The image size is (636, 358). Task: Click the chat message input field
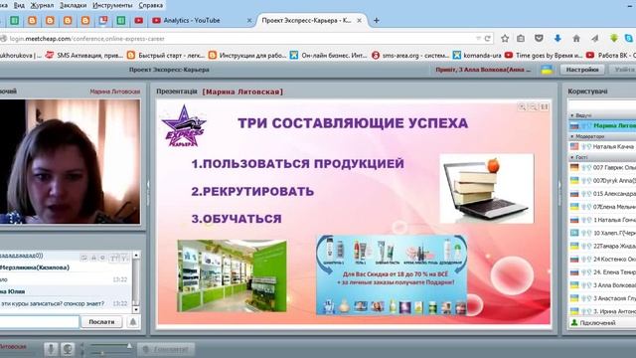coord(40,322)
